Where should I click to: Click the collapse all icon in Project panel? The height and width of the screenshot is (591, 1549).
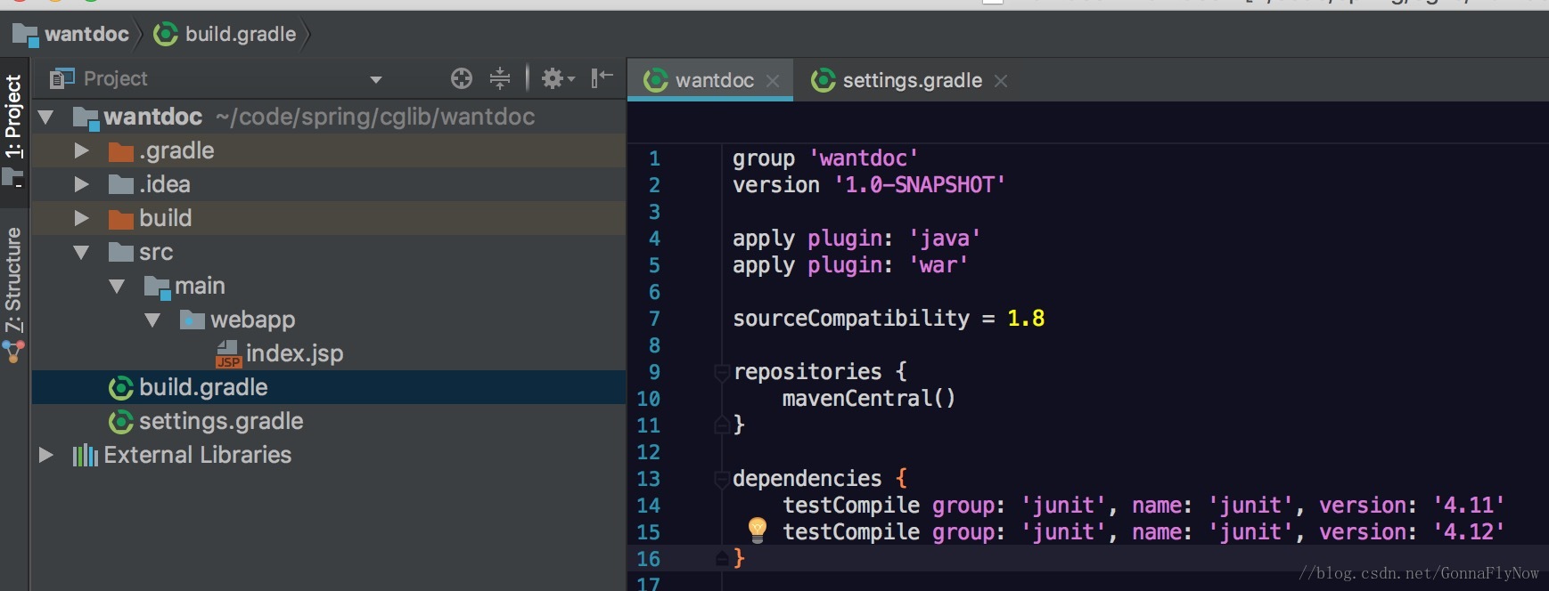tap(500, 79)
